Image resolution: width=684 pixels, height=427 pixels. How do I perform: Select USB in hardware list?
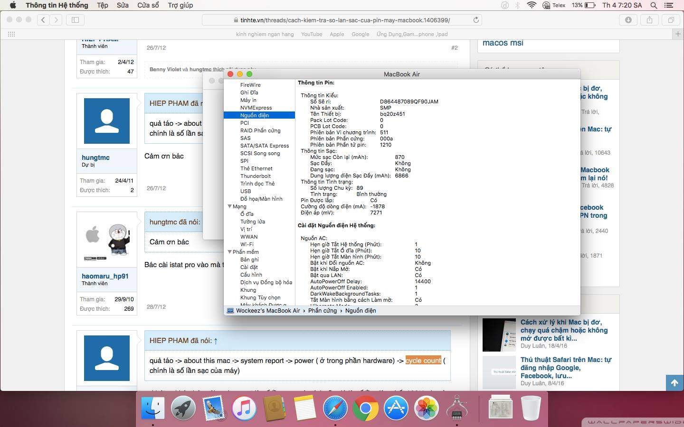[246, 191]
